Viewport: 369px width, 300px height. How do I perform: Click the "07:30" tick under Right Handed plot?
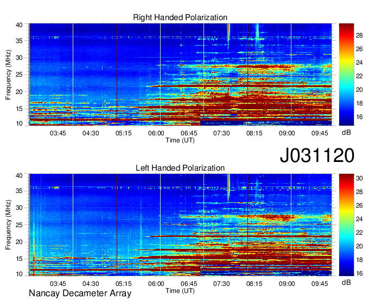point(221,133)
